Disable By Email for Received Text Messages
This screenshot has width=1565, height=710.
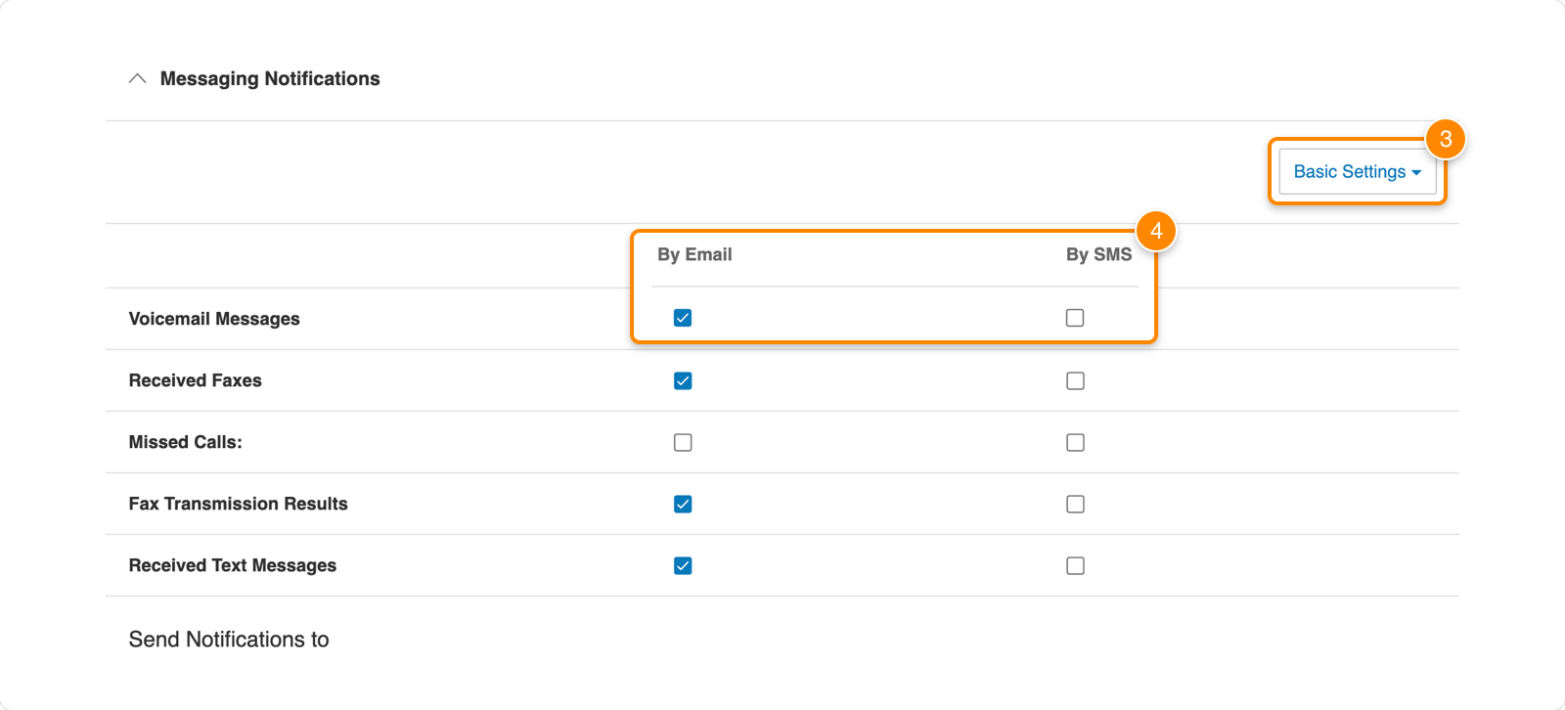tap(683, 565)
